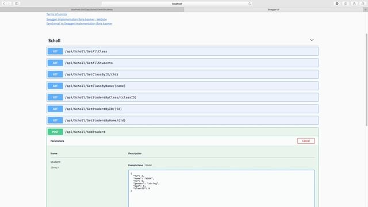Click Send email to Swagger Implementation link
This screenshot has height=207, width=368.
79,24
